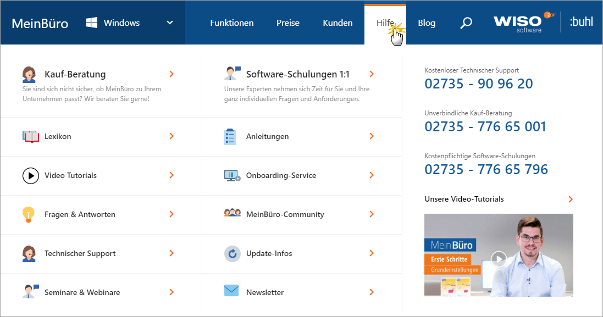Go to the Blog menu item
Viewport: 603px width, 317px height.
click(x=427, y=23)
